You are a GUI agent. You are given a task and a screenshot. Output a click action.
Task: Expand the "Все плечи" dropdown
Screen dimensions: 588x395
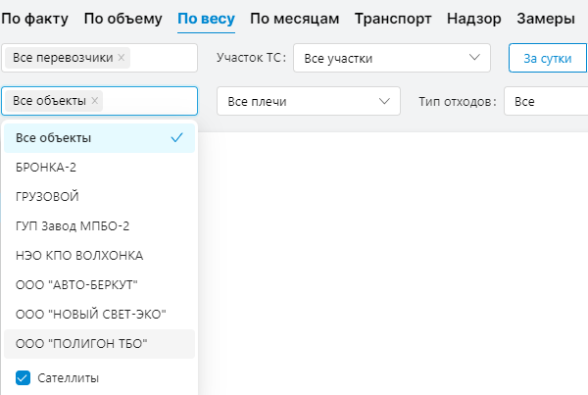tap(308, 101)
